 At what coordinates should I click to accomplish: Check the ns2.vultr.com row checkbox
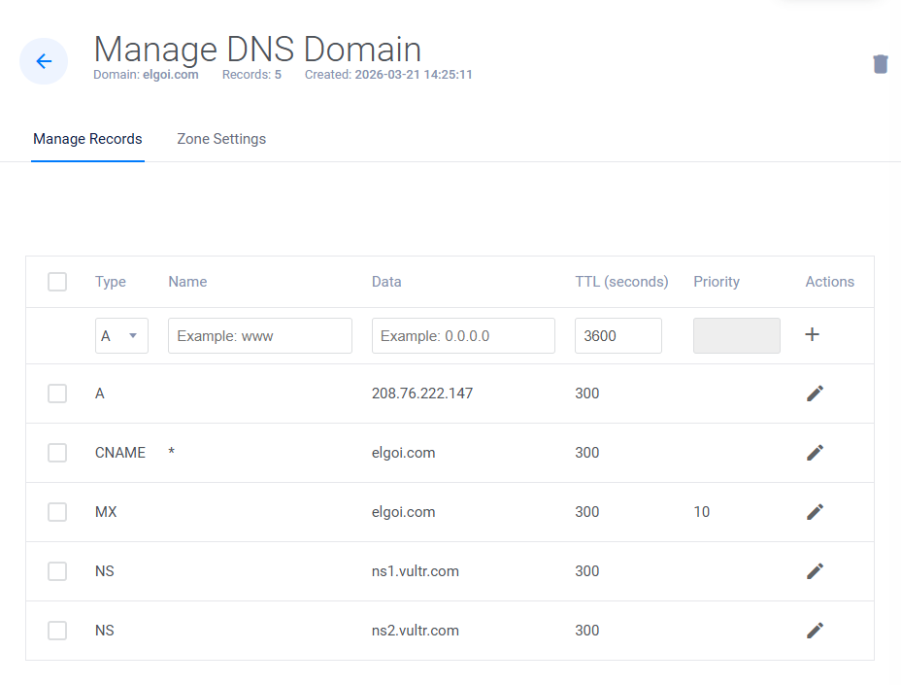[57, 631]
